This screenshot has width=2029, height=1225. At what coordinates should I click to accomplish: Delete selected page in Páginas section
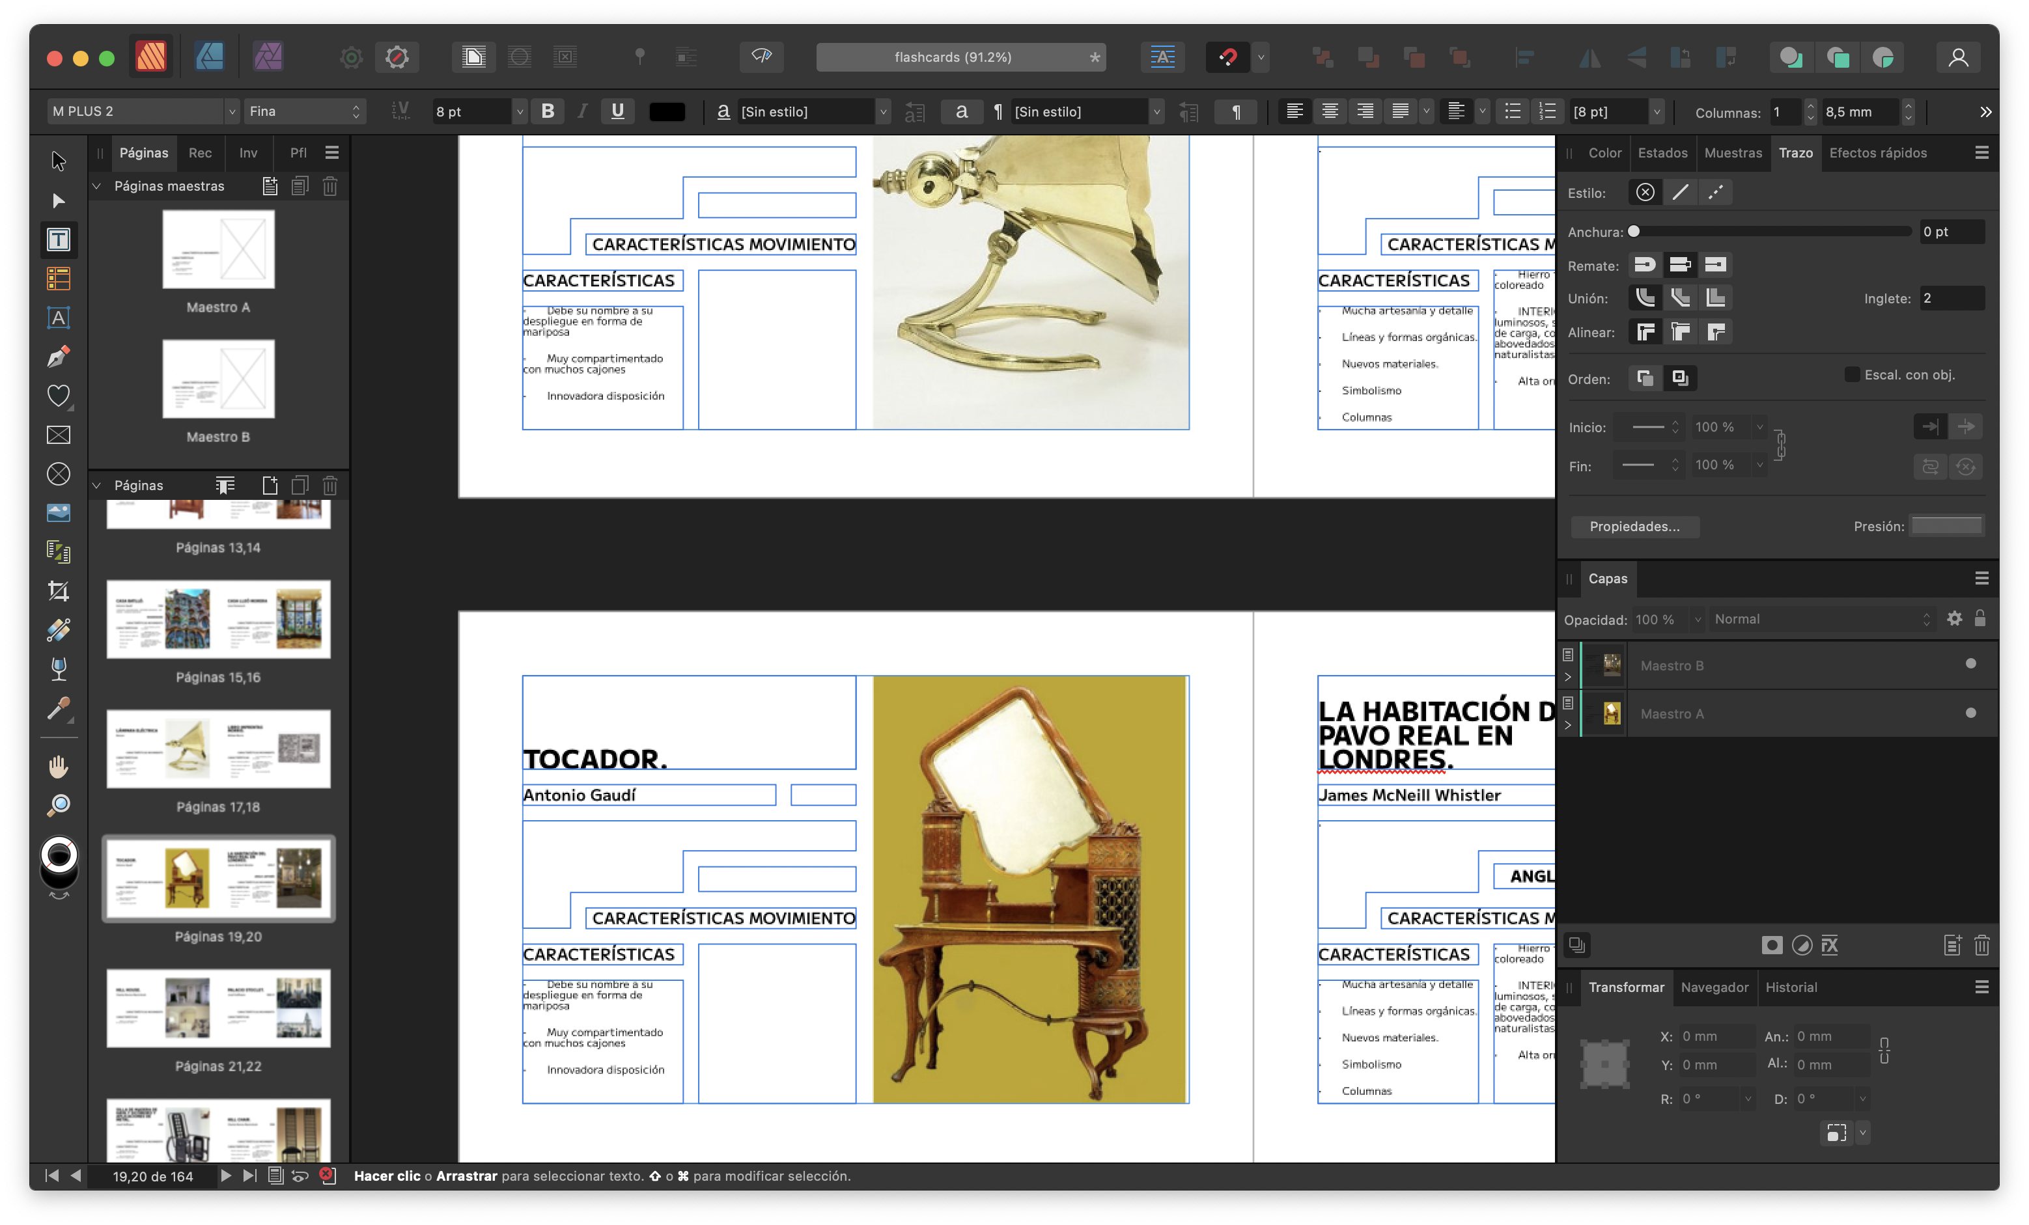tap(330, 485)
